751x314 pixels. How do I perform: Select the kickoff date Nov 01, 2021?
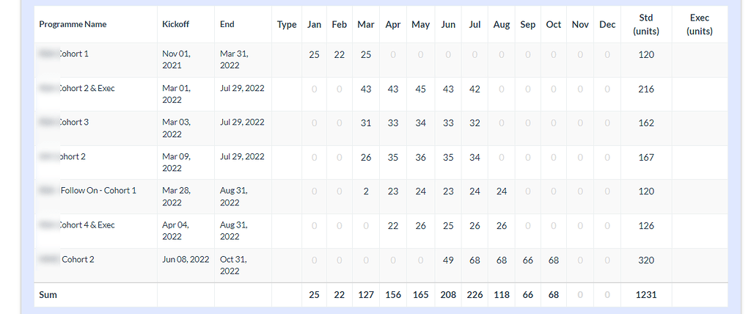coord(176,59)
